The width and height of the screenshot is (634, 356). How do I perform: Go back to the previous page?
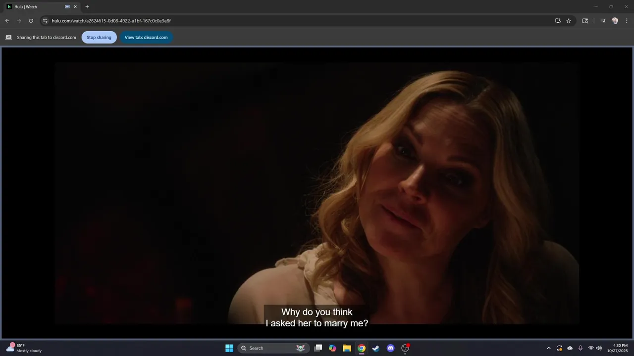coord(7,21)
